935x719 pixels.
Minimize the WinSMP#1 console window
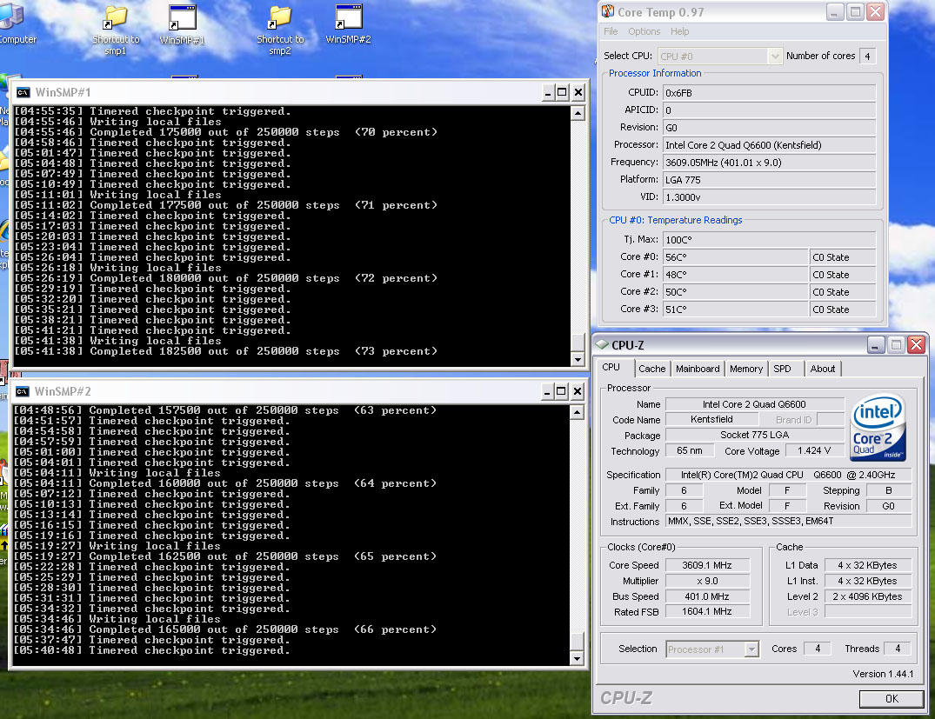(x=548, y=92)
